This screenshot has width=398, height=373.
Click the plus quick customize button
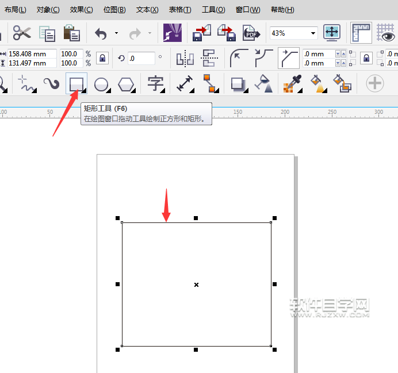(374, 83)
